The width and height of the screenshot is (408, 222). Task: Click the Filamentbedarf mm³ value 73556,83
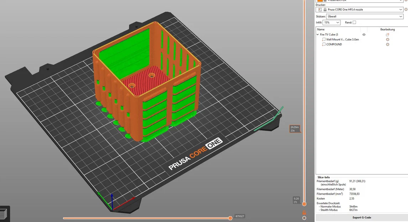click(354, 194)
